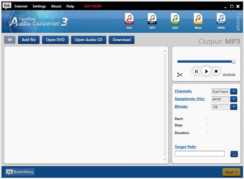This screenshot has height=179, width=244.
Task: Click the Open Audio CD button
Action: click(89, 40)
